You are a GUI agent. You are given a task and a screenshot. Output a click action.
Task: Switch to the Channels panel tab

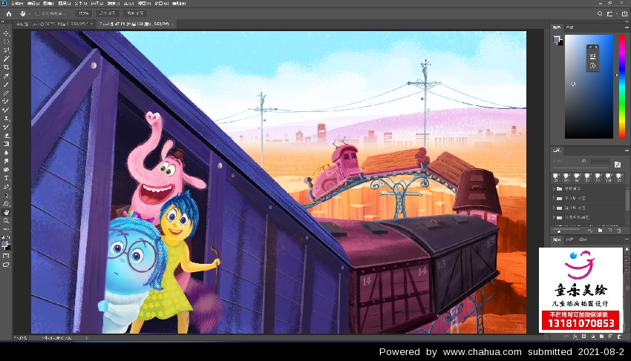[x=569, y=239]
